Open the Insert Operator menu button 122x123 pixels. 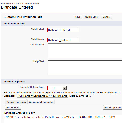tap(113, 107)
